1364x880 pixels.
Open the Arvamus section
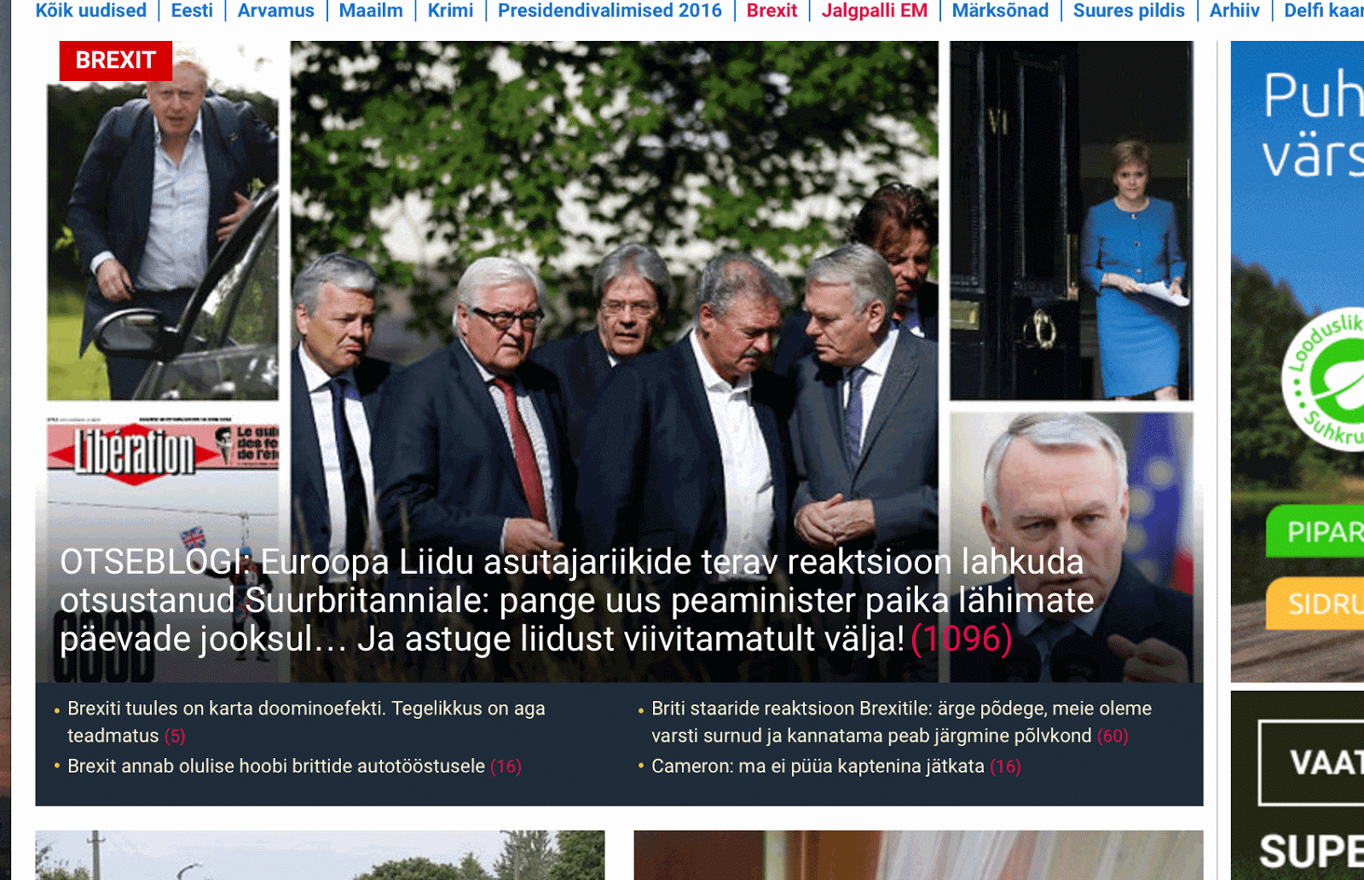click(275, 10)
